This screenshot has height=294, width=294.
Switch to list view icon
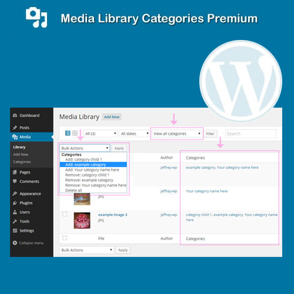coord(68,133)
